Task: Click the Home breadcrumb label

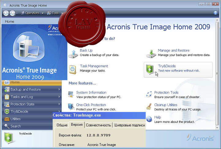Action: click(x=9, y=21)
